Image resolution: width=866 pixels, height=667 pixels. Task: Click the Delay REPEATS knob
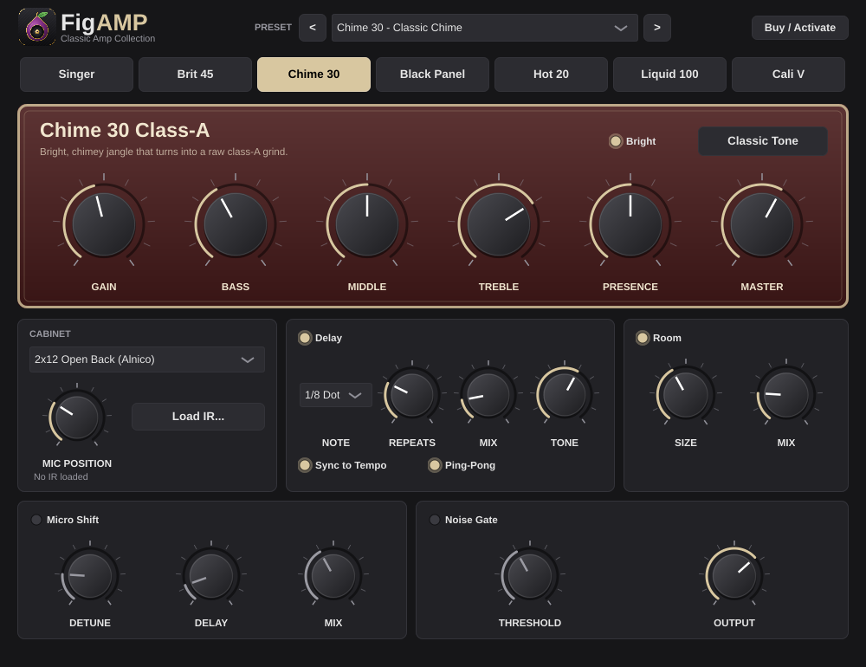(x=412, y=394)
